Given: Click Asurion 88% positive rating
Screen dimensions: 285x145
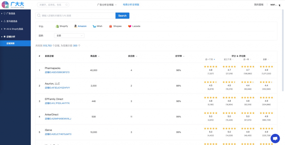Looking at the screenshot, I should tap(178, 86).
